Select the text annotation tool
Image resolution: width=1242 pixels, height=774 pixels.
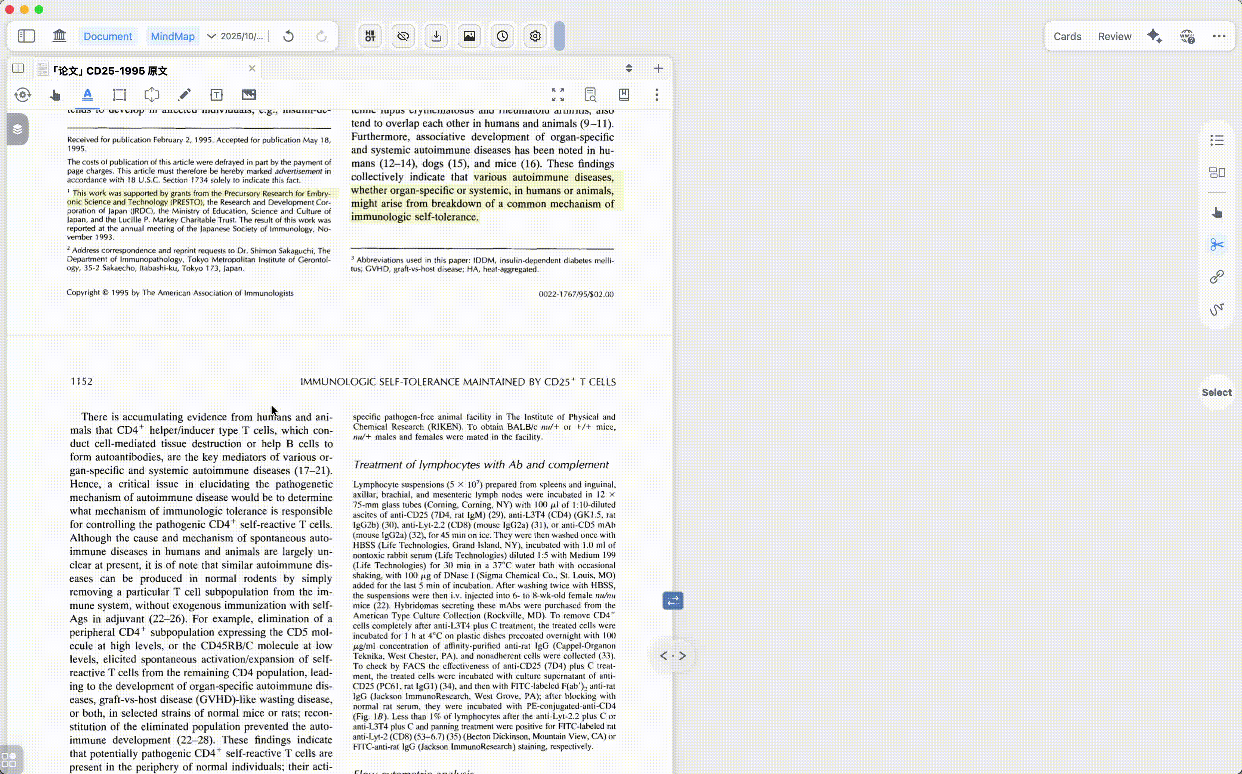click(x=217, y=95)
